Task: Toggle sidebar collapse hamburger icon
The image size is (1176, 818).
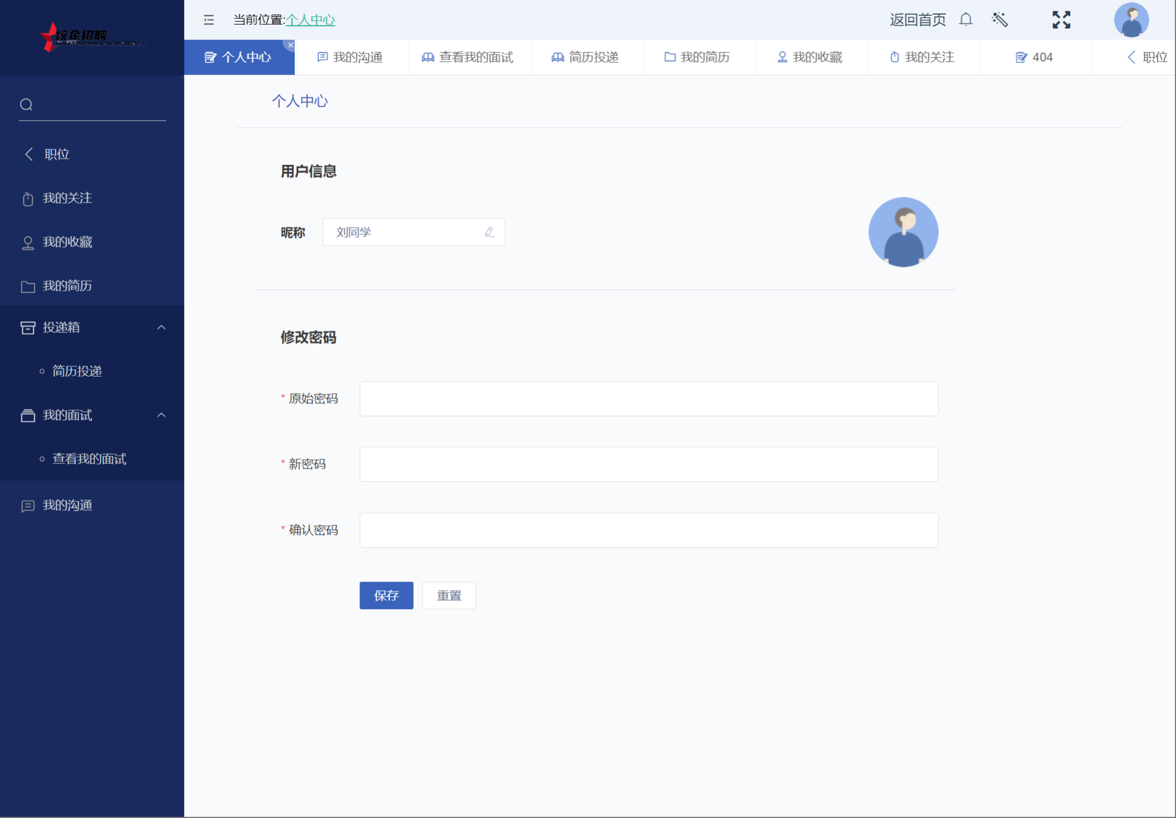Action: point(209,20)
